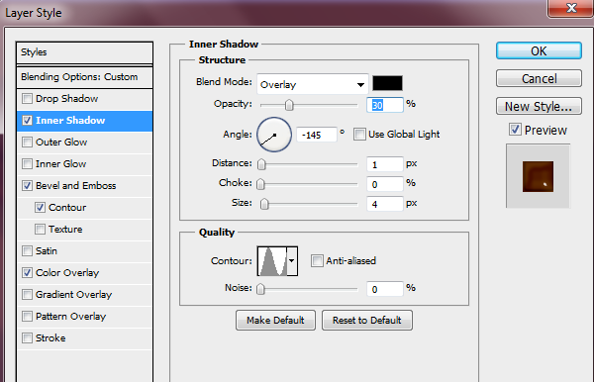Click the Make Default button

275,321
